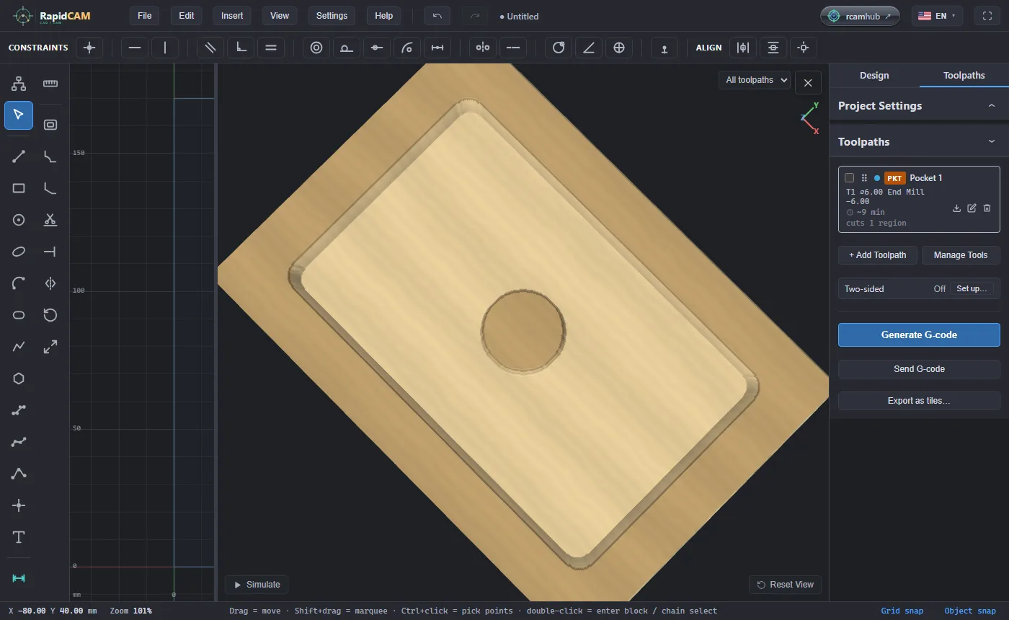Tick the Pocket 1 toolpath checkbox
The image size is (1009, 620).
[849, 178]
